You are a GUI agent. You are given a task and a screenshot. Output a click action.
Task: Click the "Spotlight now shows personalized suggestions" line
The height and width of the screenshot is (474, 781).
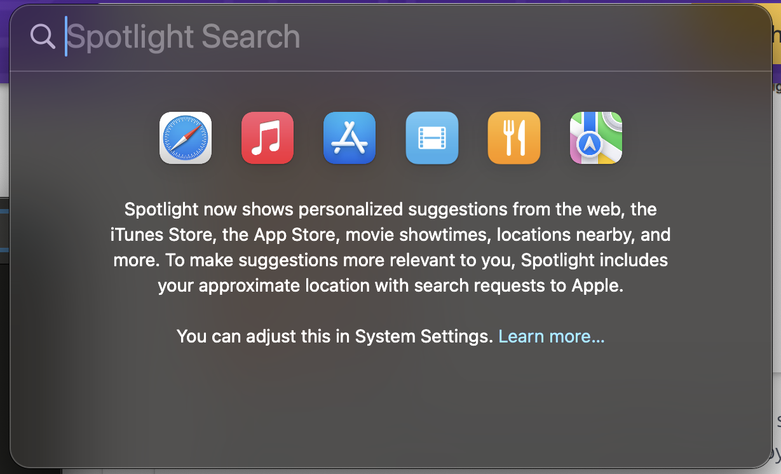(390, 209)
